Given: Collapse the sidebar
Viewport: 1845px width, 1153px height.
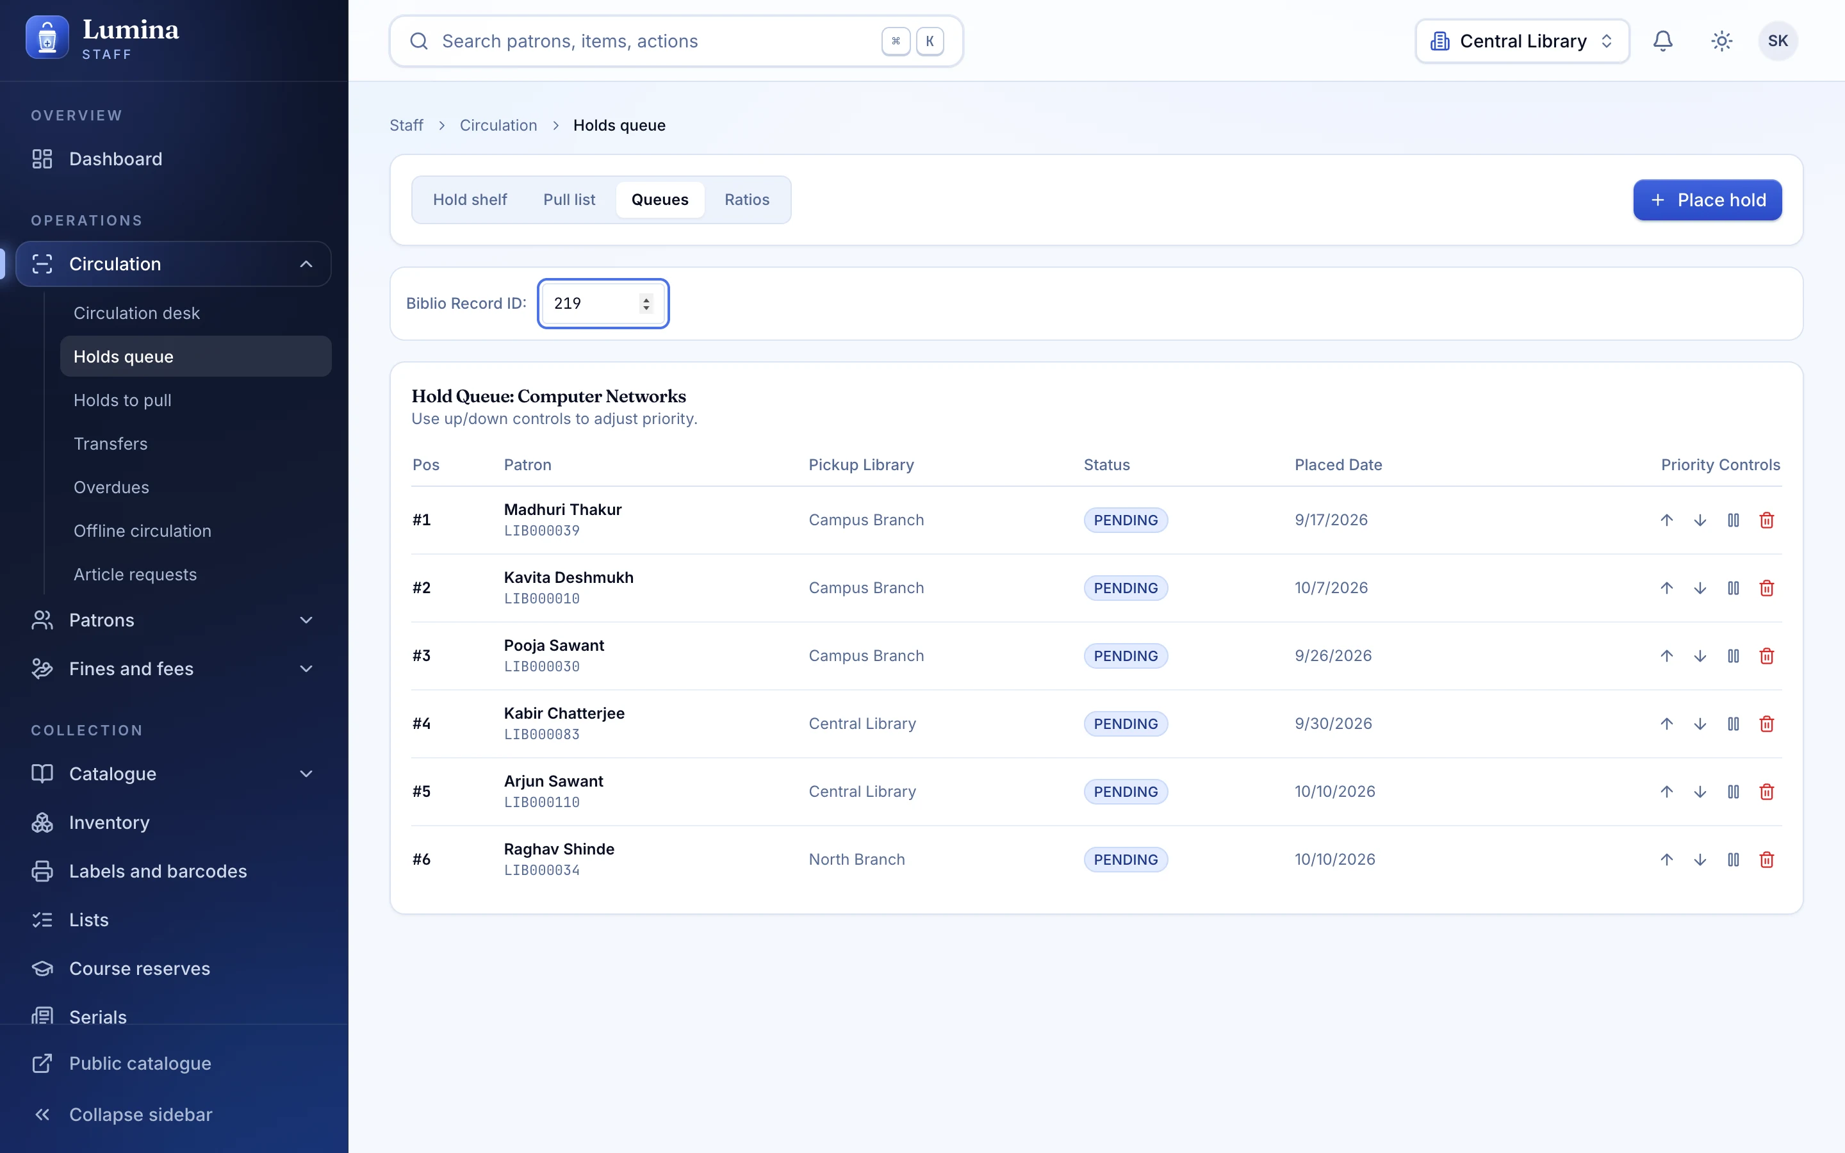Looking at the screenshot, I should 174,1114.
